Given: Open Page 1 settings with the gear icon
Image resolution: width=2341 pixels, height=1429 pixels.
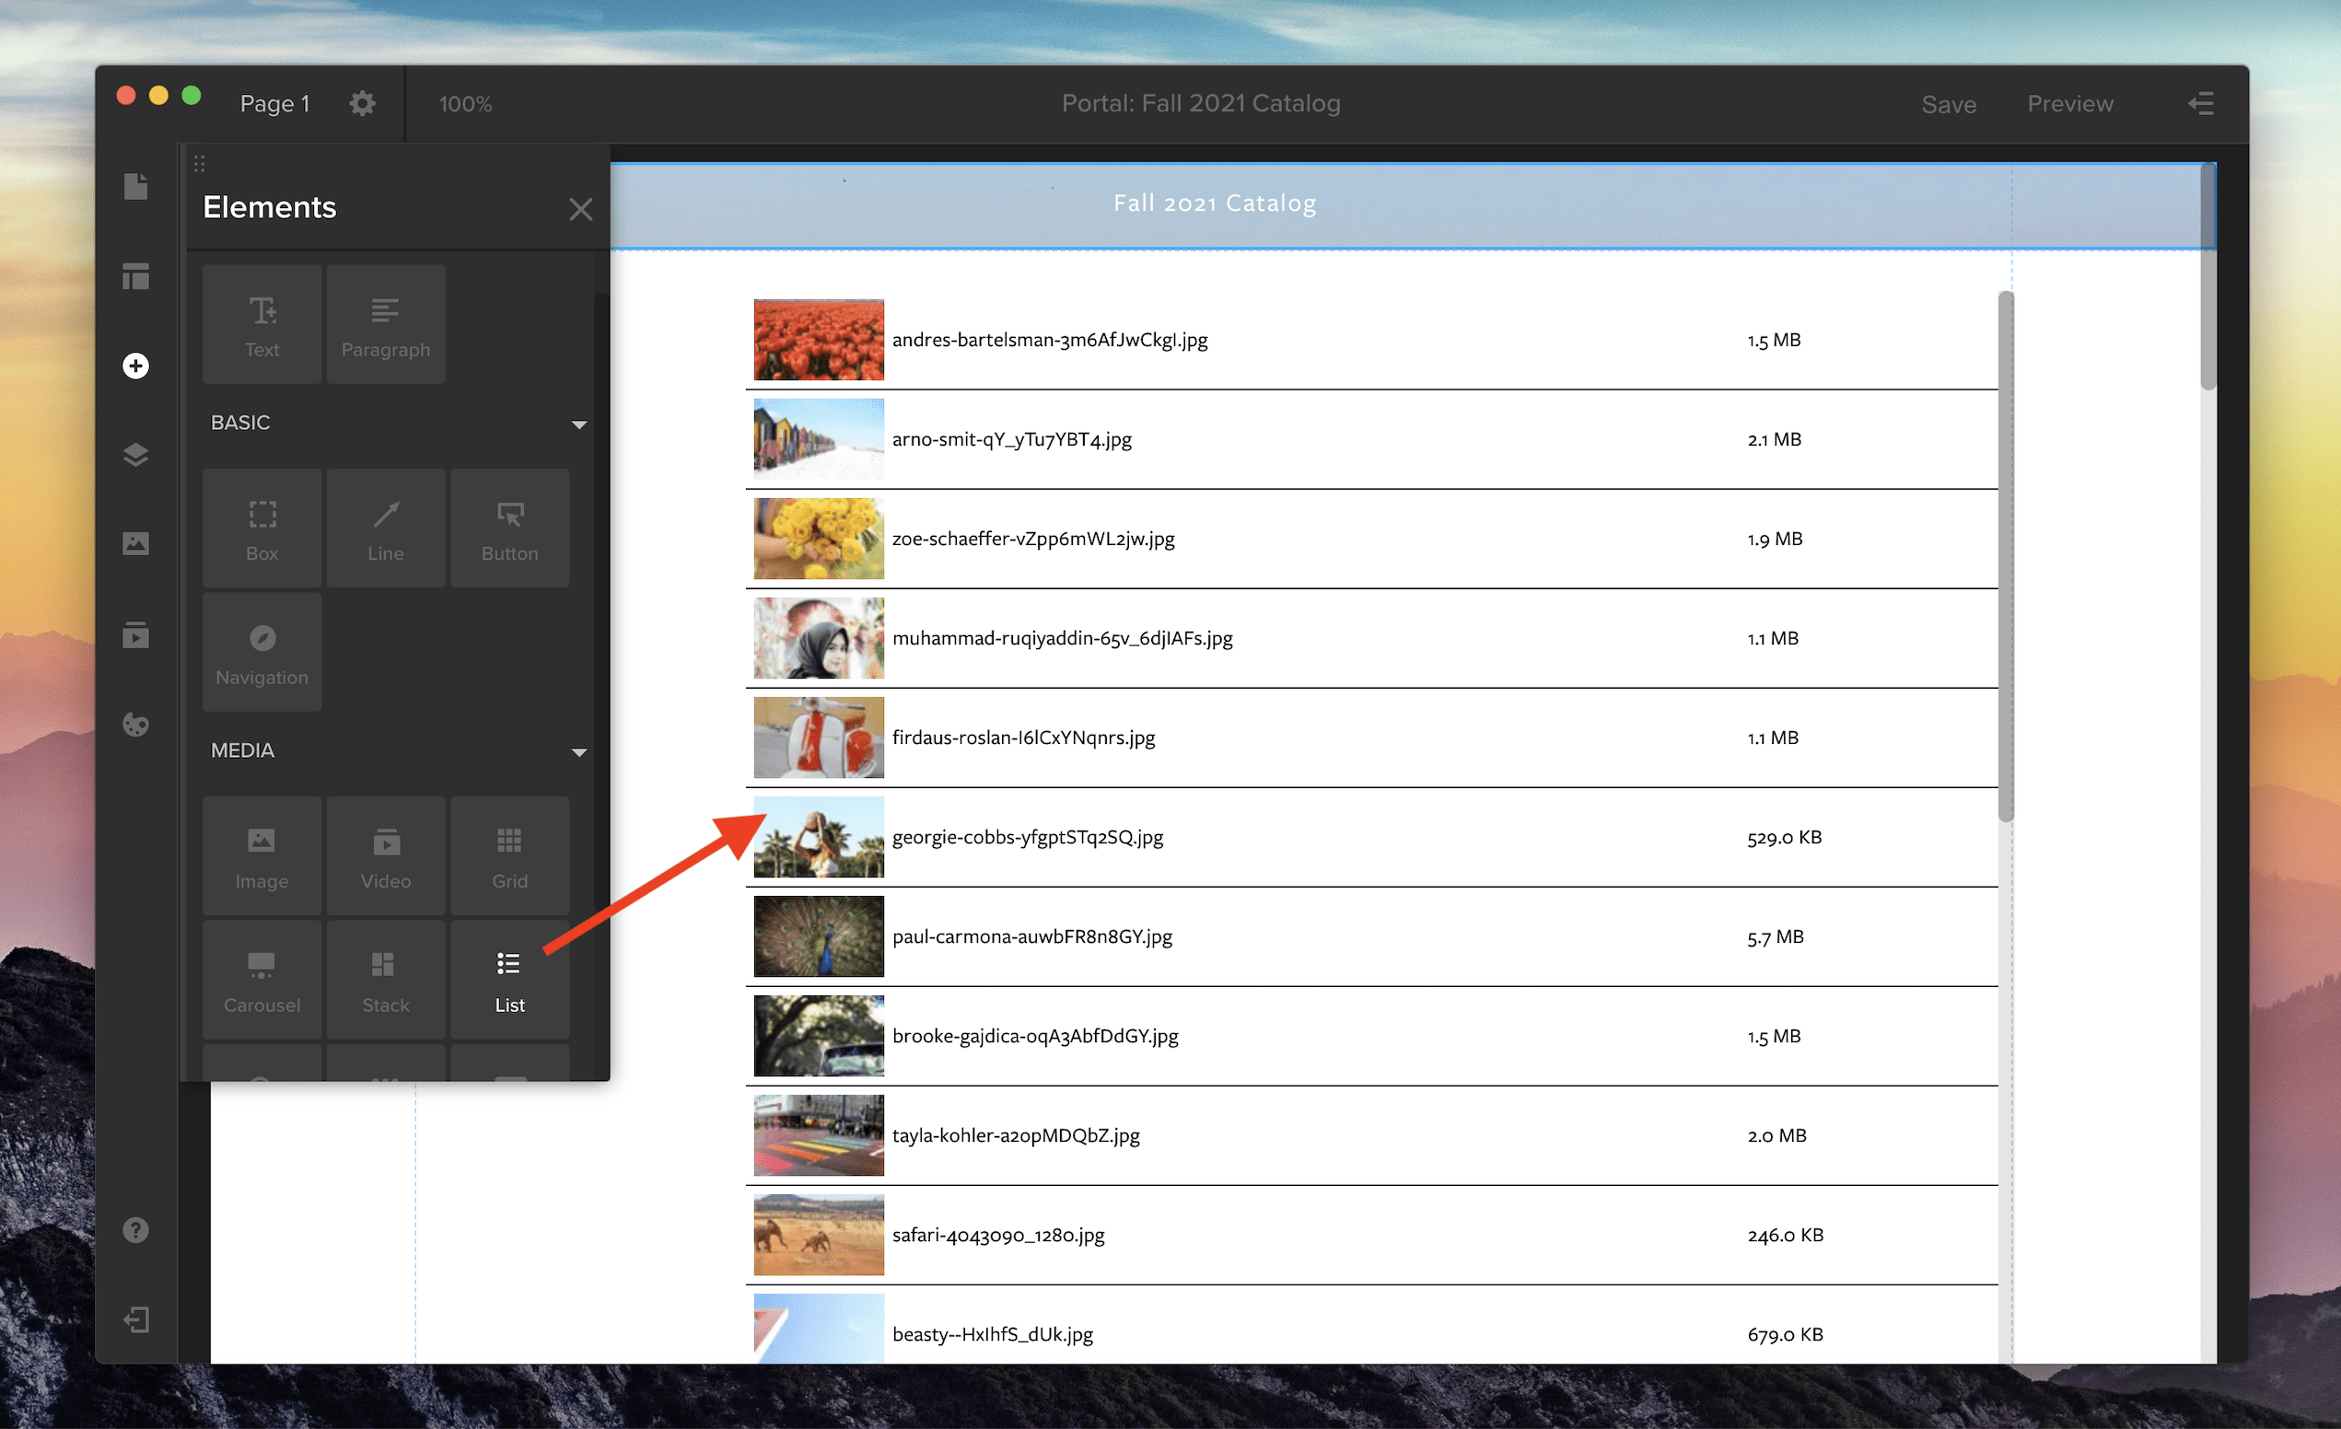Looking at the screenshot, I should point(362,102).
